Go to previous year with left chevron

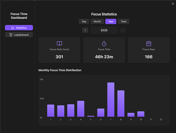(x=85, y=30)
